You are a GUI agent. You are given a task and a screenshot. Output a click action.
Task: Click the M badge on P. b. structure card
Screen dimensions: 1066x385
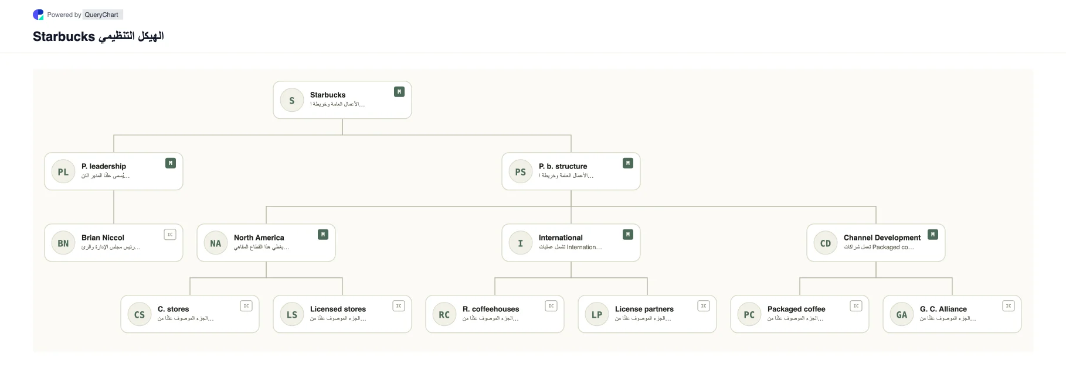(x=628, y=163)
